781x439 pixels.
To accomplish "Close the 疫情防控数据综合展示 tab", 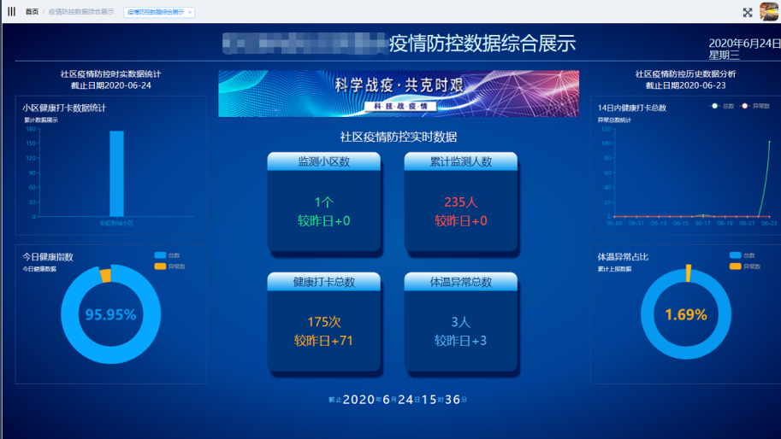I will (190, 12).
